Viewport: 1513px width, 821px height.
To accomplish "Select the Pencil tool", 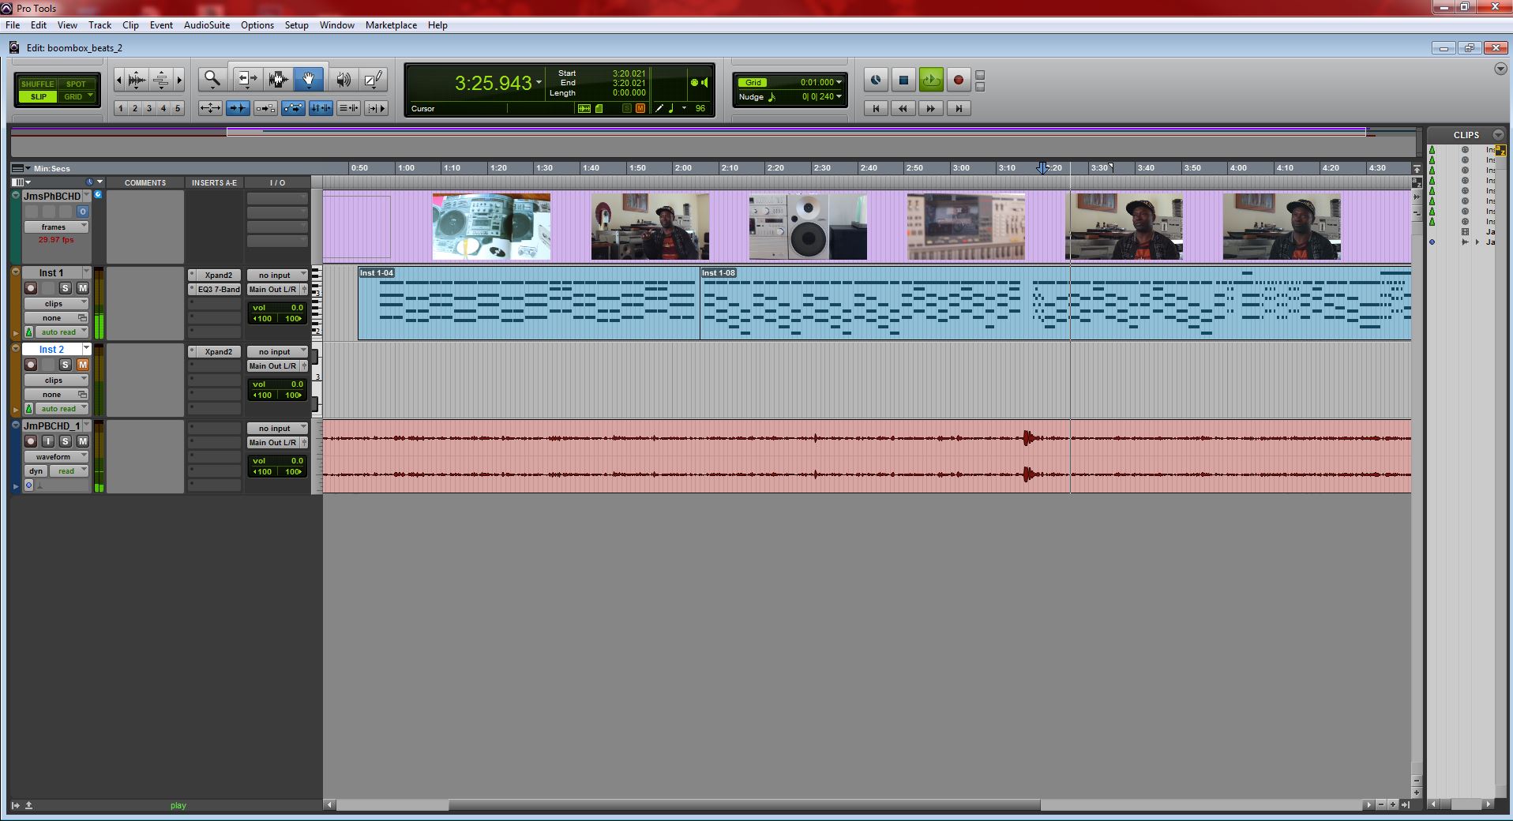I will (373, 79).
